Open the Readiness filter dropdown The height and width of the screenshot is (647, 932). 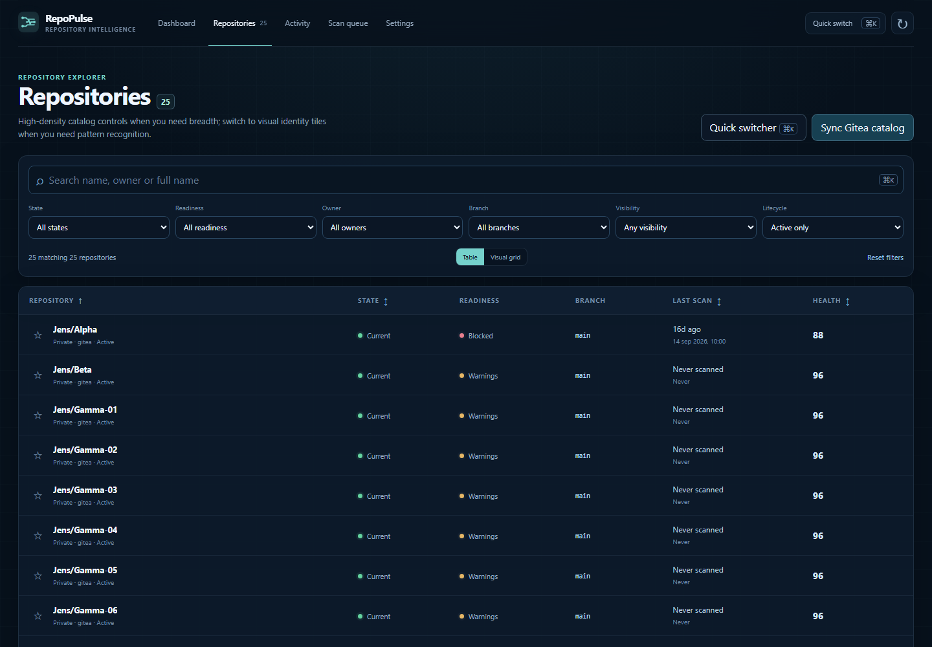pyautogui.click(x=246, y=228)
